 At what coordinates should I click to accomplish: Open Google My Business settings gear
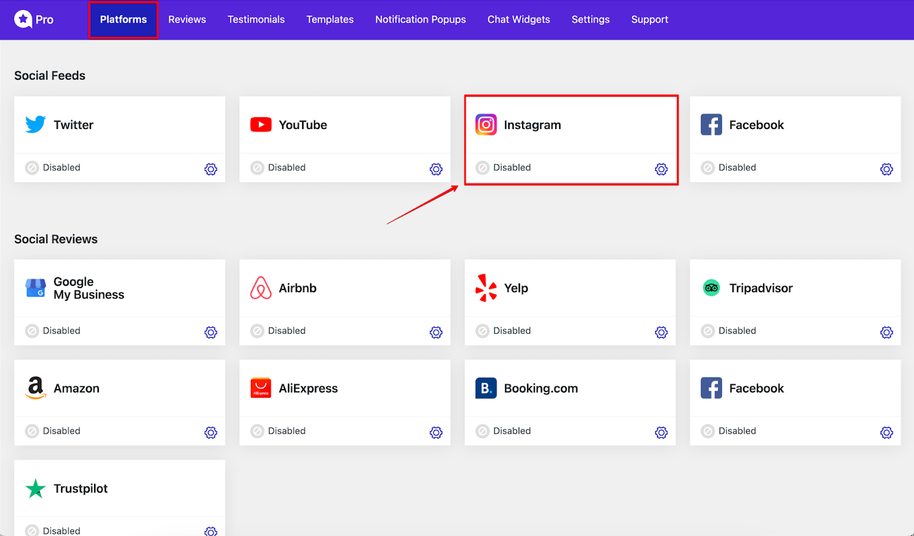(x=211, y=333)
